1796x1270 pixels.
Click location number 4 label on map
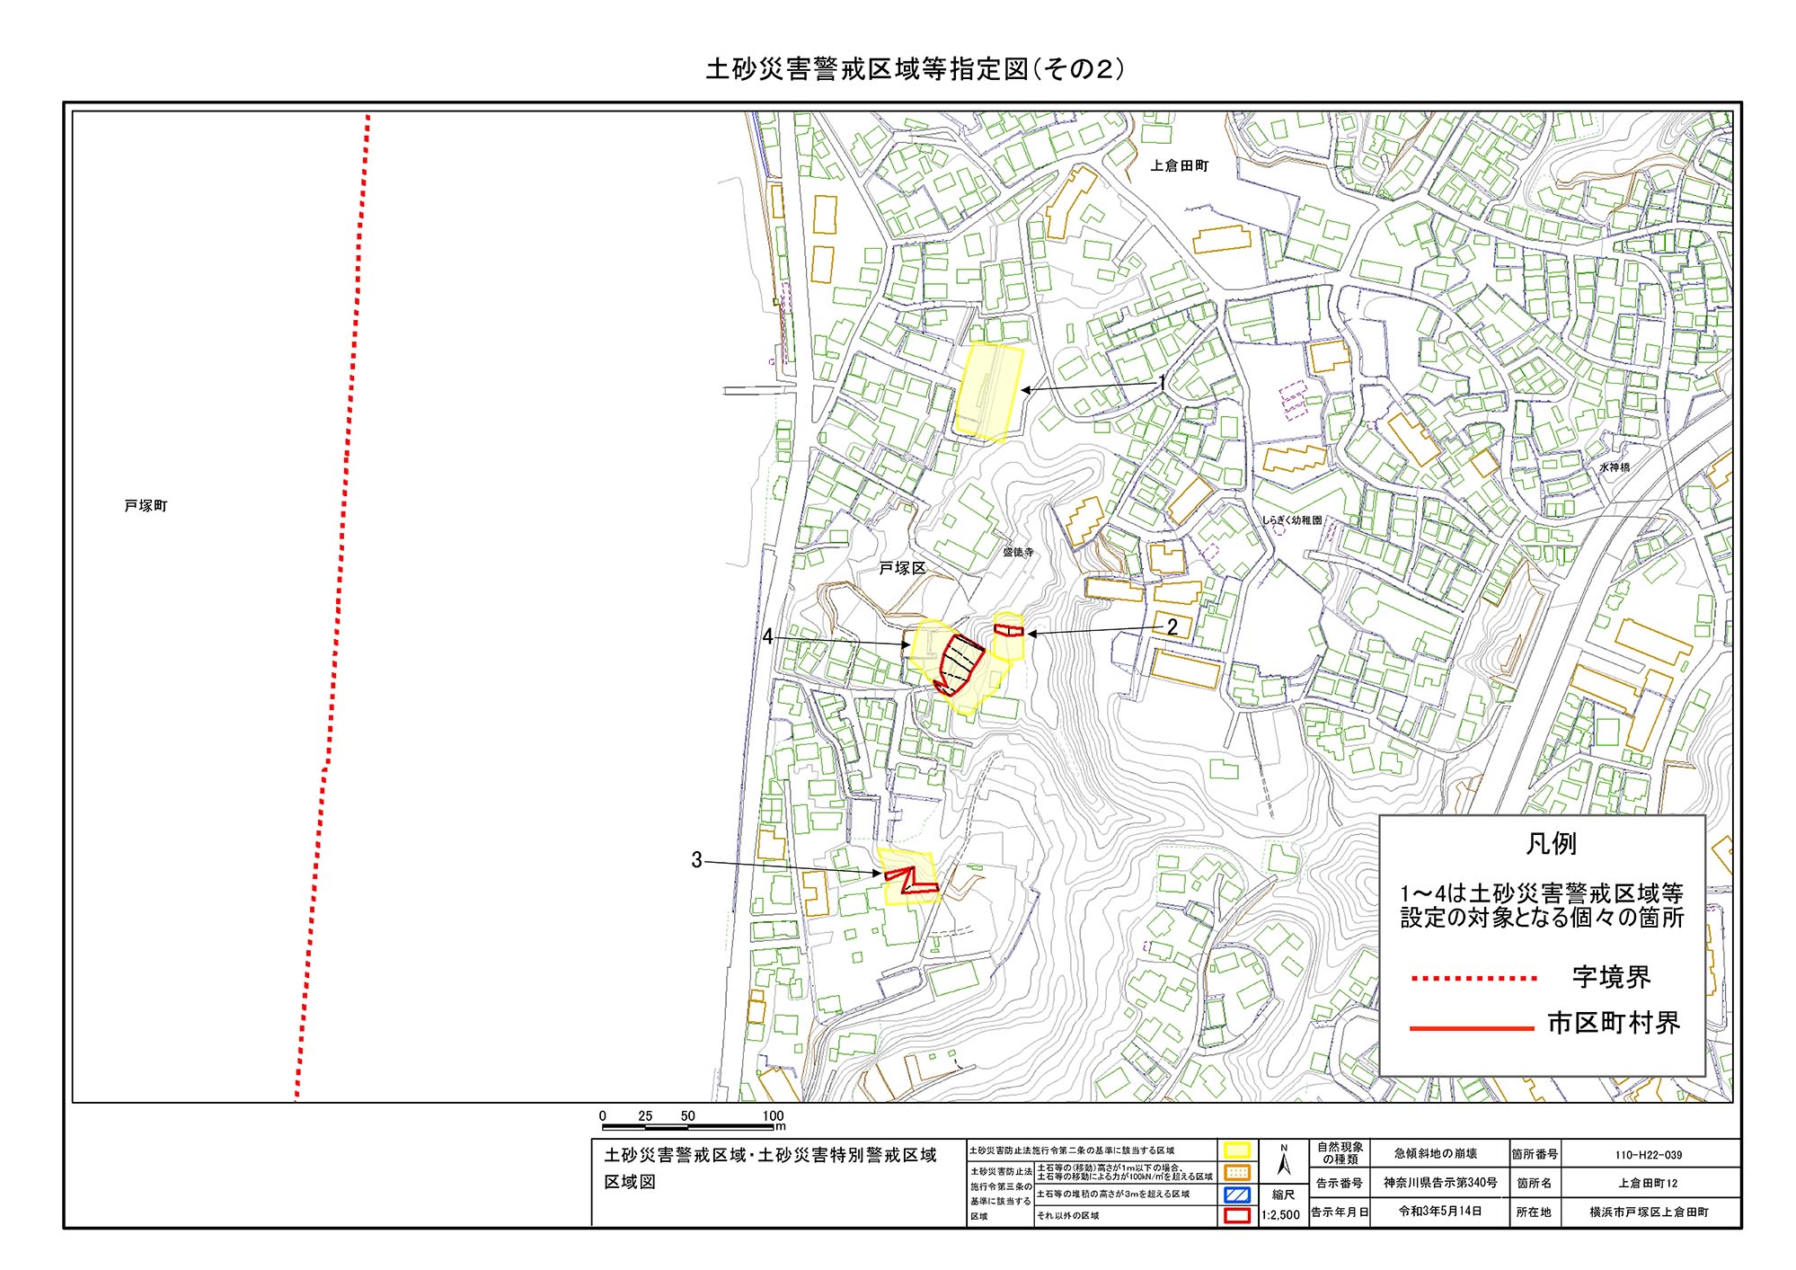pos(767,636)
